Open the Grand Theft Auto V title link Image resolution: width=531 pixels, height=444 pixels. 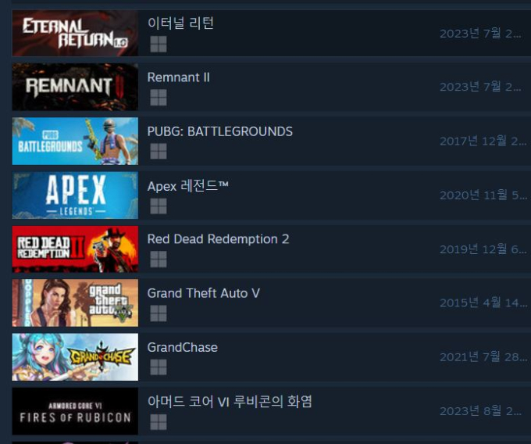tap(204, 293)
